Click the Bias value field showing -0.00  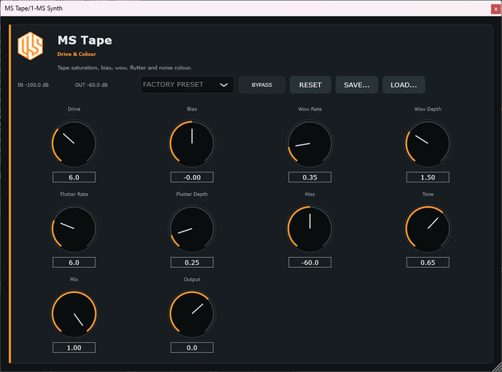pos(192,177)
